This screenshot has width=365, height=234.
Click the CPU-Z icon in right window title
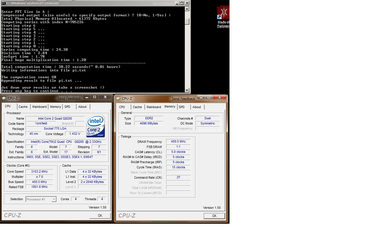[x=118, y=99]
